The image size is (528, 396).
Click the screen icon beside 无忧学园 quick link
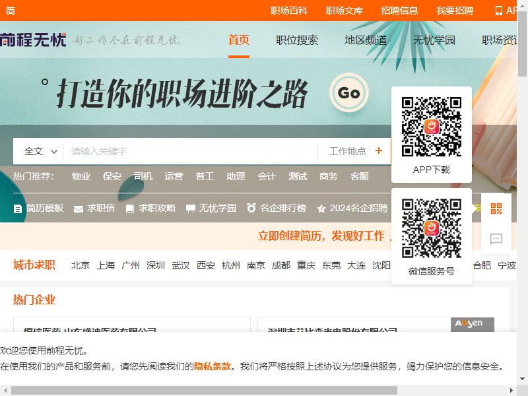coord(191,209)
